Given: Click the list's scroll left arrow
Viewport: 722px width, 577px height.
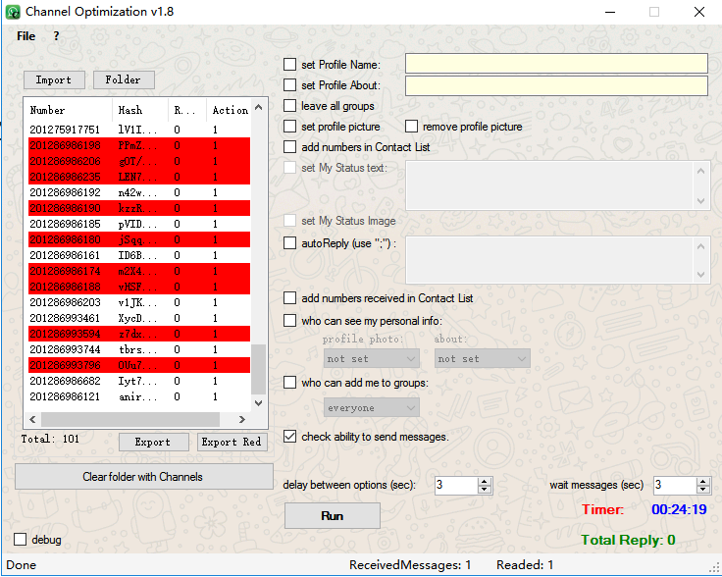Looking at the screenshot, I should pyautogui.click(x=32, y=419).
